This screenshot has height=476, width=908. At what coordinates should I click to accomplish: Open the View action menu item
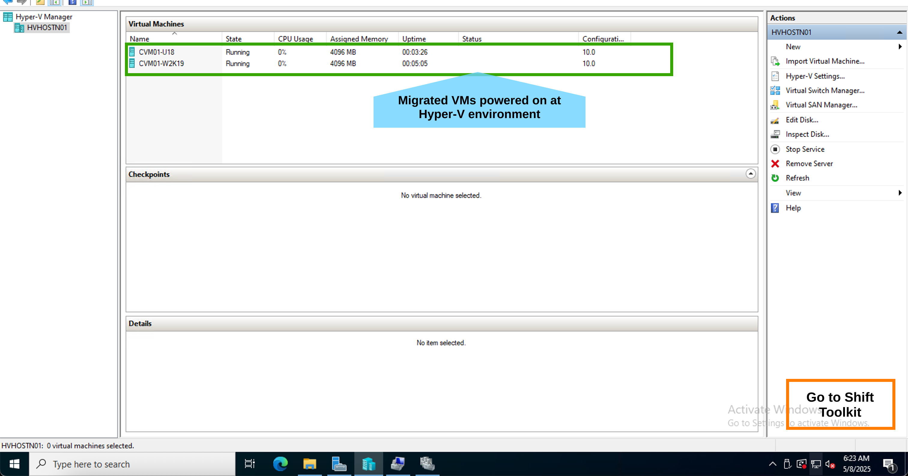click(793, 193)
